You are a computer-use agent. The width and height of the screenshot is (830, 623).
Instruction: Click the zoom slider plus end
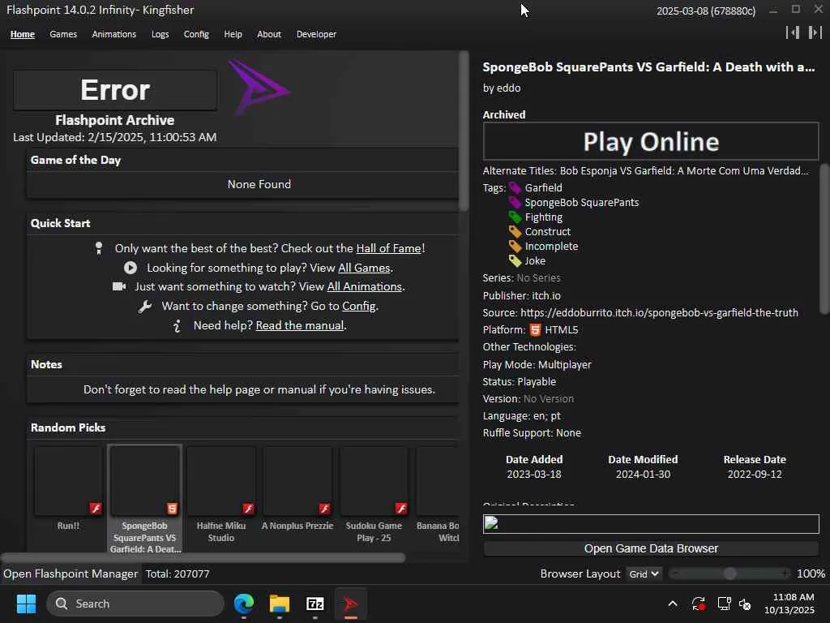(785, 574)
